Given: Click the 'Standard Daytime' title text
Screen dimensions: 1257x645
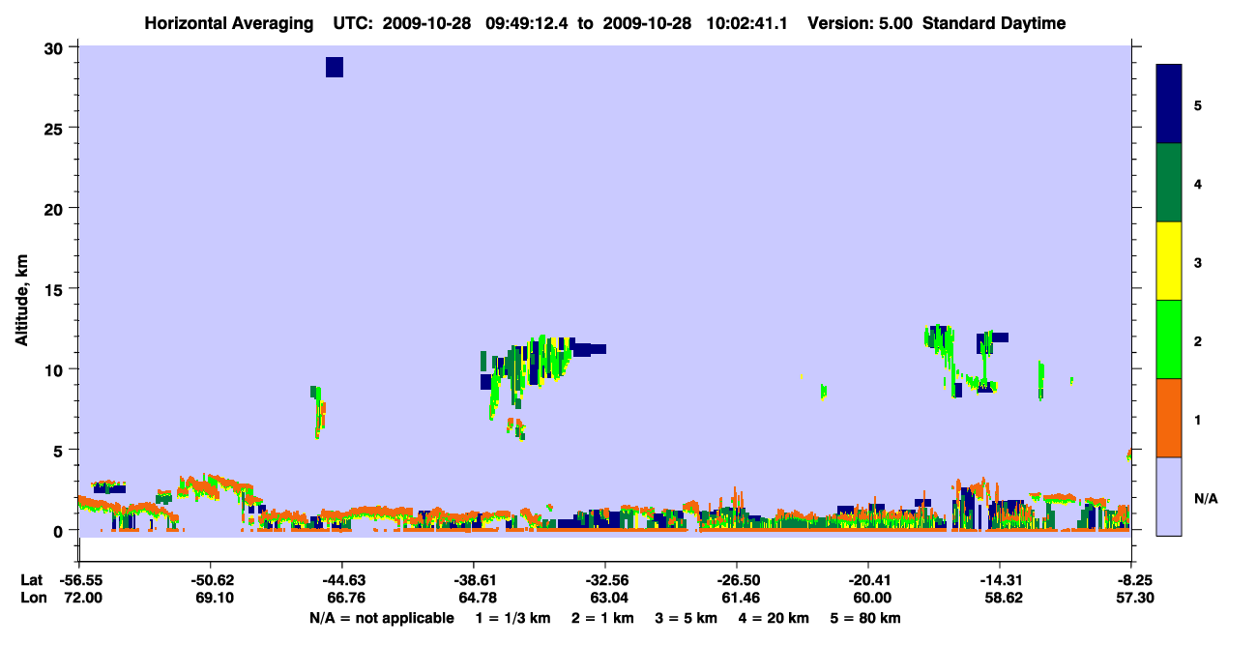Looking at the screenshot, I should pyautogui.click(x=994, y=23).
